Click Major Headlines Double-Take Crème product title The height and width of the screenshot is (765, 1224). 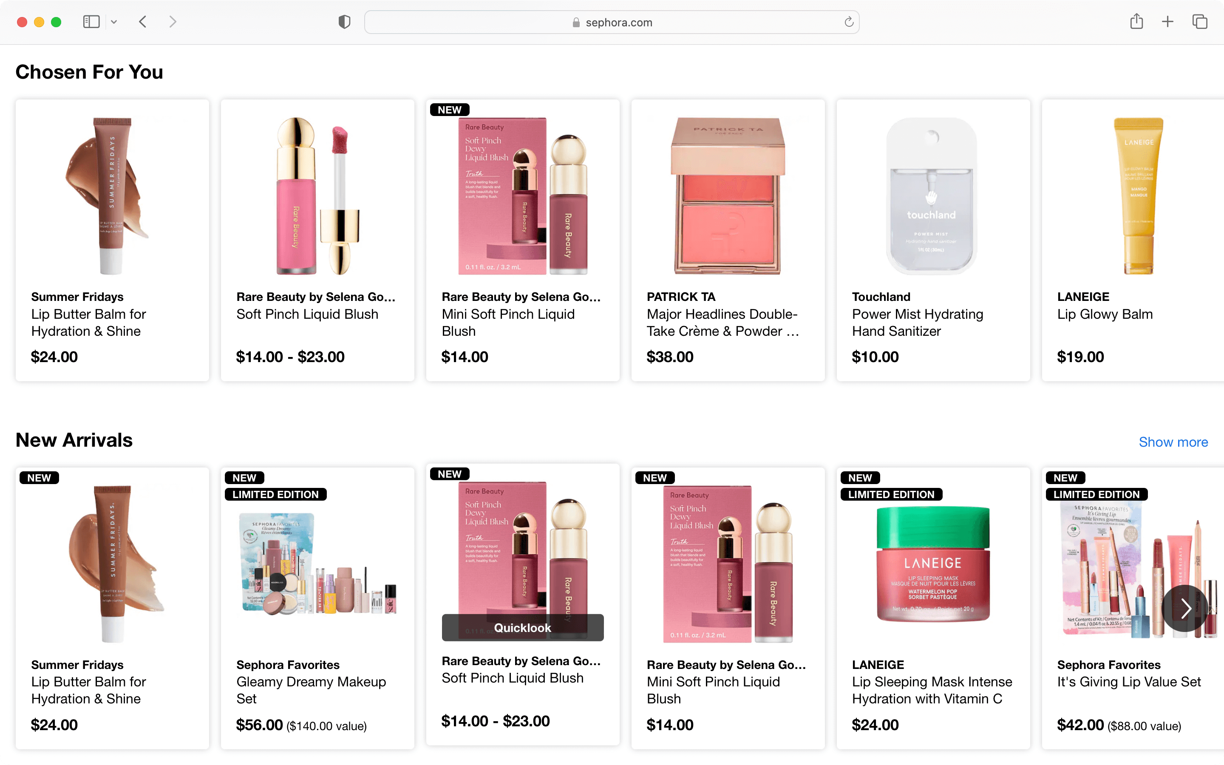click(x=723, y=322)
